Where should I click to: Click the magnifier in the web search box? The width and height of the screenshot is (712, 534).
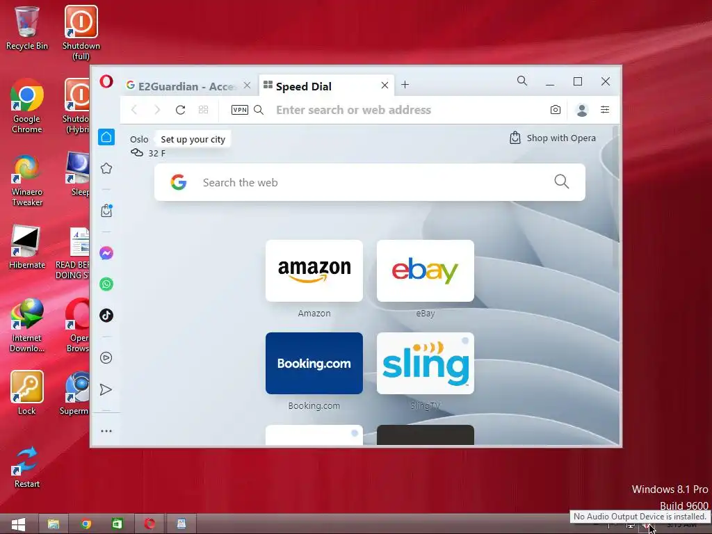(x=561, y=181)
